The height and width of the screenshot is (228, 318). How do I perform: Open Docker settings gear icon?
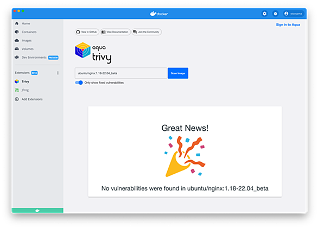[x=265, y=14]
